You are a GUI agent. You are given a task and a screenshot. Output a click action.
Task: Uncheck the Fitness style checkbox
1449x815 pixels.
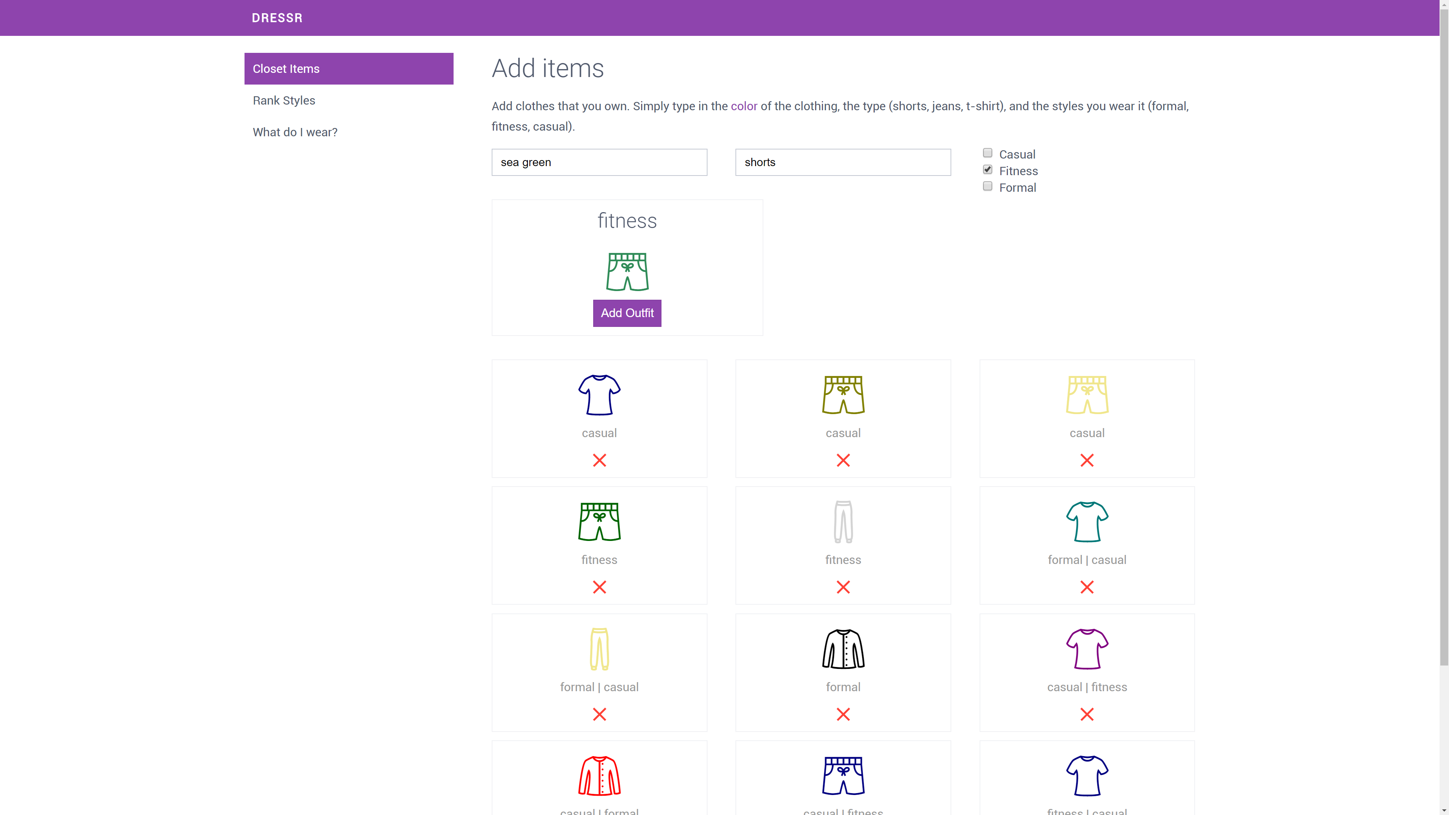[x=987, y=169]
